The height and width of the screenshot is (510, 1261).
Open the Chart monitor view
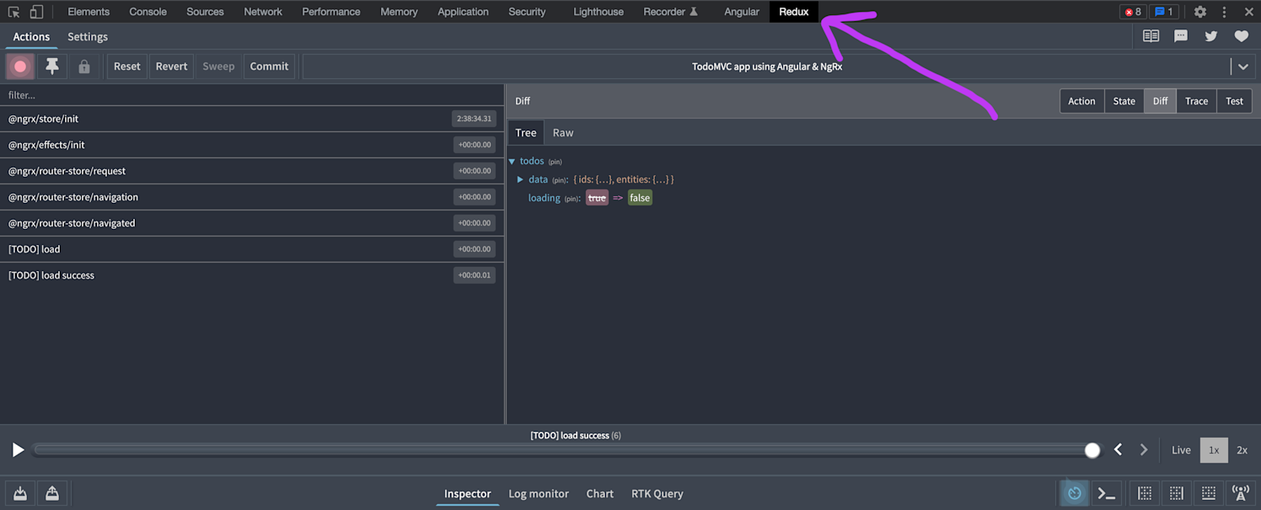point(600,493)
